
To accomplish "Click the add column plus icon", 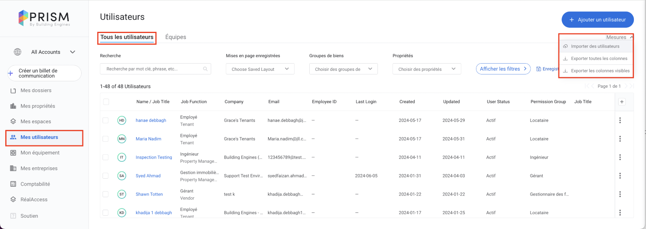I will tap(622, 102).
